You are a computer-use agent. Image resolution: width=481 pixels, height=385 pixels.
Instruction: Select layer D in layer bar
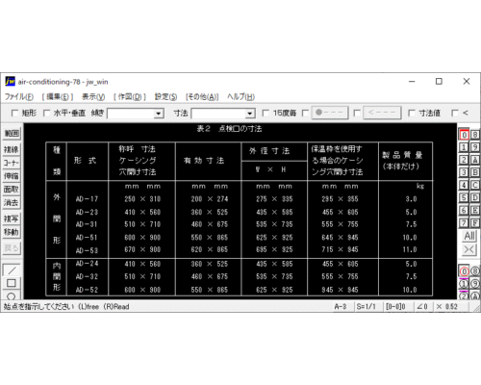pyautogui.click(x=475, y=197)
